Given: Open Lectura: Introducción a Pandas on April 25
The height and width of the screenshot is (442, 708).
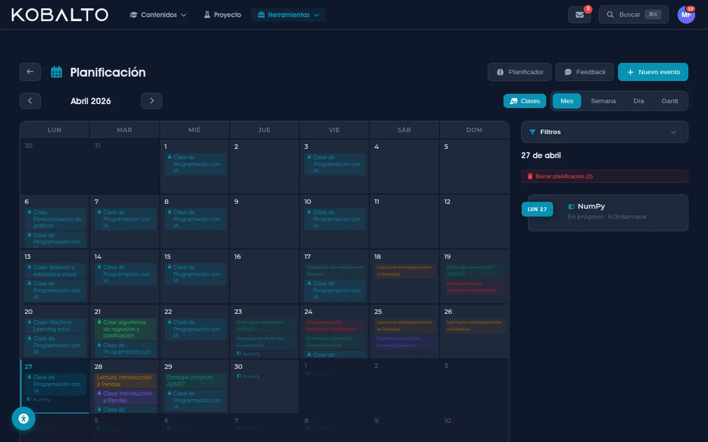Looking at the screenshot, I should 405,326.
